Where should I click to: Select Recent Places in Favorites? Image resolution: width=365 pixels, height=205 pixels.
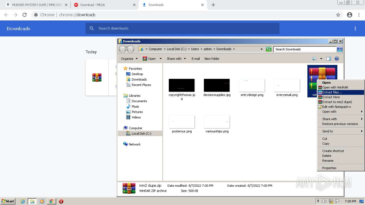pyautogui.click(x=141, y=85)
